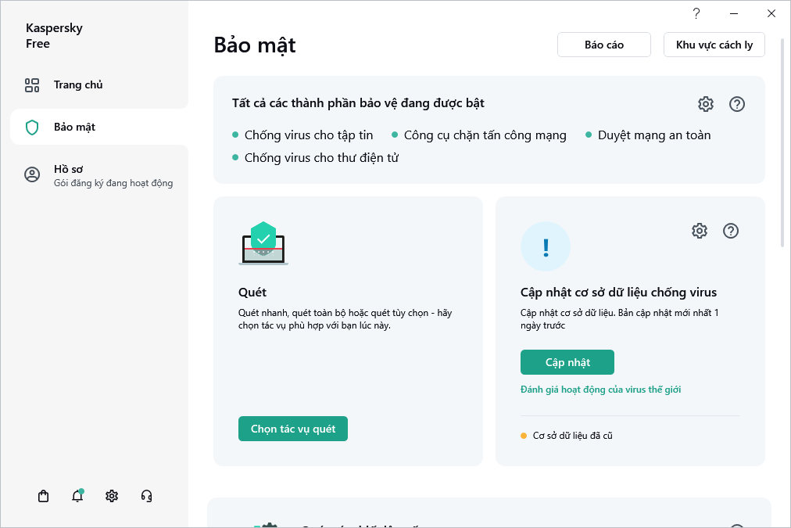Open the store shopping bag icon

point(44,496)
